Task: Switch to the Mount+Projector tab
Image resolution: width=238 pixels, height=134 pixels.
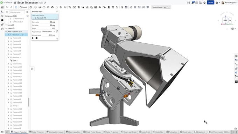Action: 19,132
